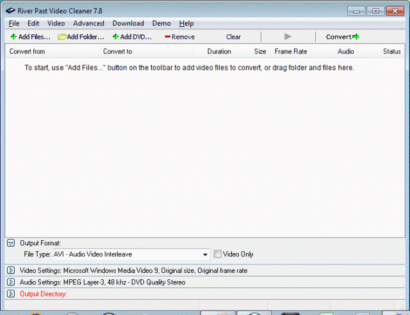This screenshot has height=315, width=410.
Task: Open the Edit menu
Action: pos(33,24)
